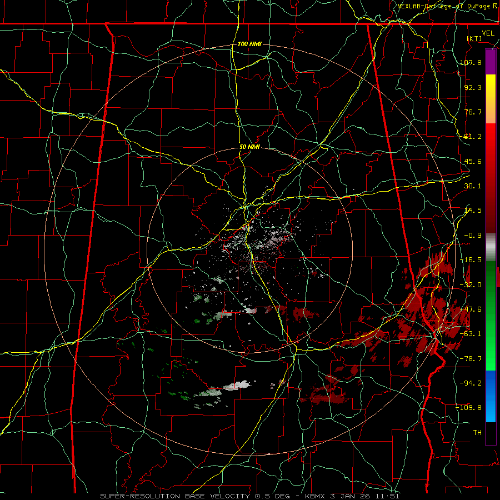500x500 pixels.
Task: Select the -32.0 value on the velocity scale
Action: [471, 285]
